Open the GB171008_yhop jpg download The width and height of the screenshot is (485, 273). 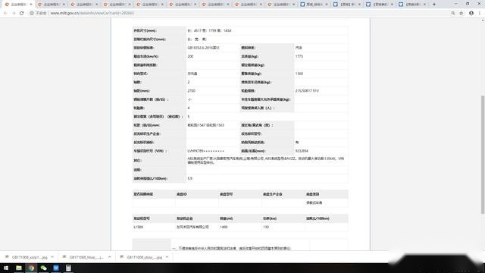coord(141,257)
